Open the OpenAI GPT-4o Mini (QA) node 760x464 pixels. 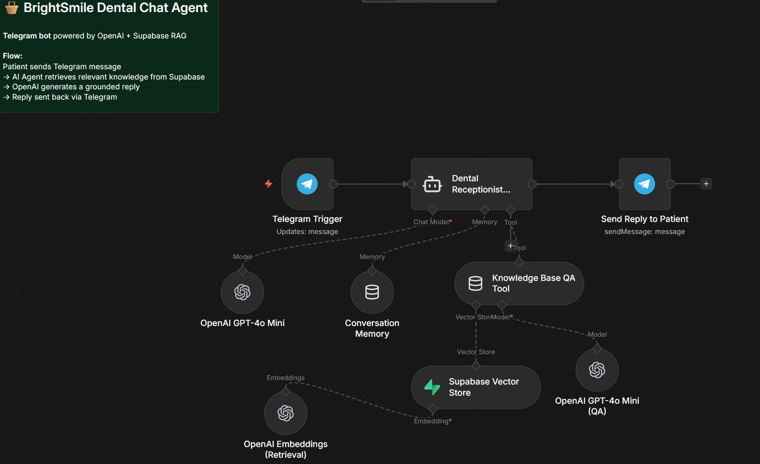pos(597,370)
